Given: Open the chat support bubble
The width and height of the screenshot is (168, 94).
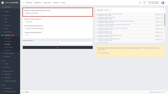Looking at the screenshot, I should click(165, 91).
